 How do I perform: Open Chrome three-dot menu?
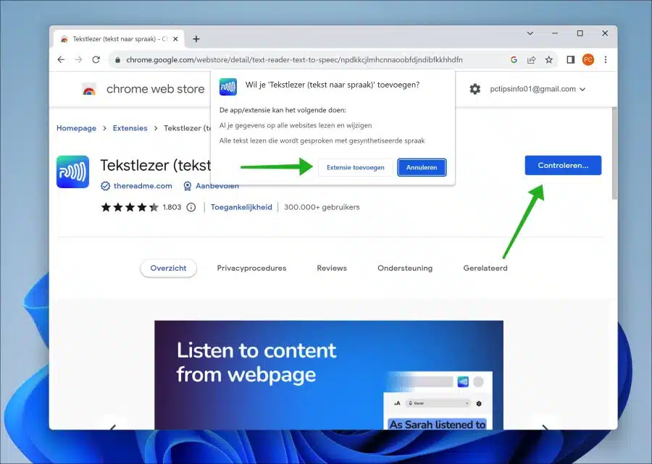pos(606,60)
